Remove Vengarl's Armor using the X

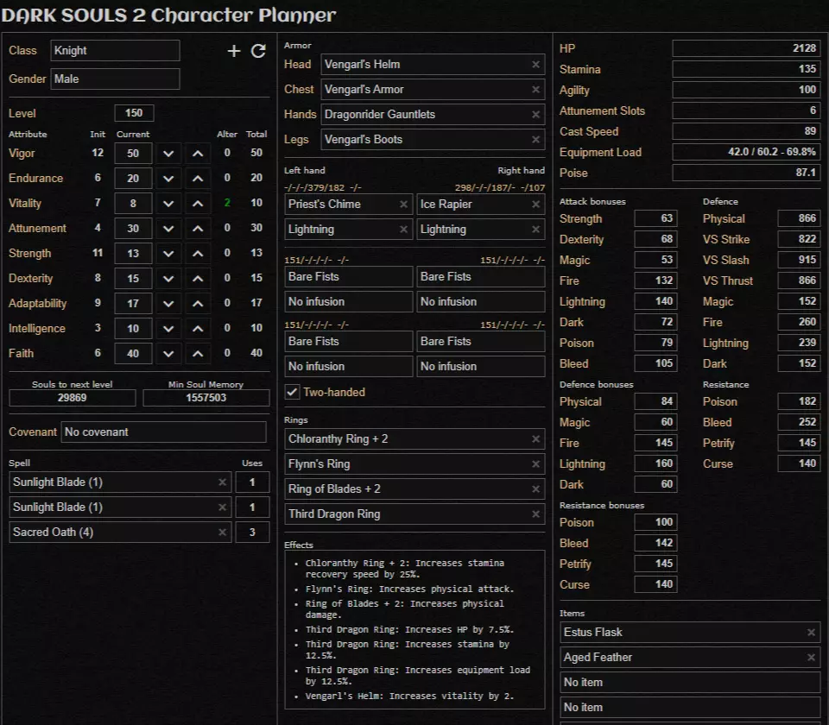(535, 89)
